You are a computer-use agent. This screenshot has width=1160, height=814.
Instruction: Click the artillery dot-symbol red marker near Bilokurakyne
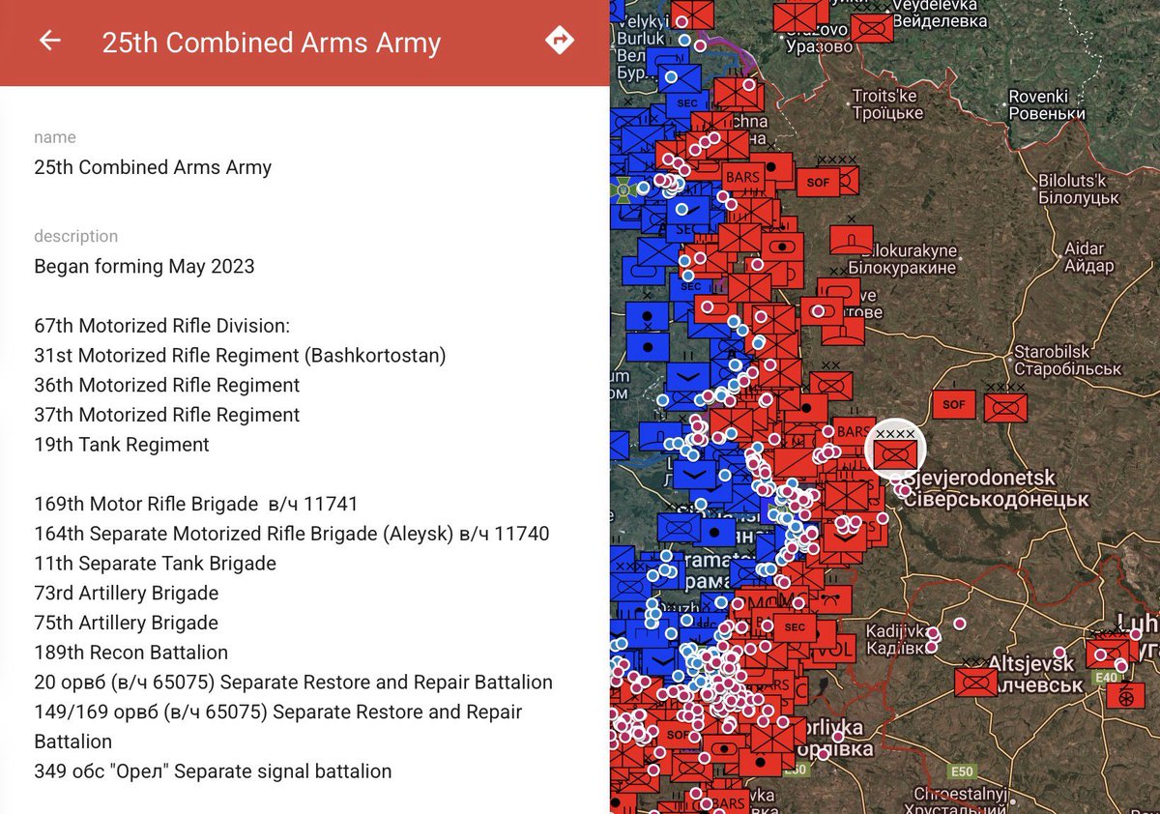[782, 247]
